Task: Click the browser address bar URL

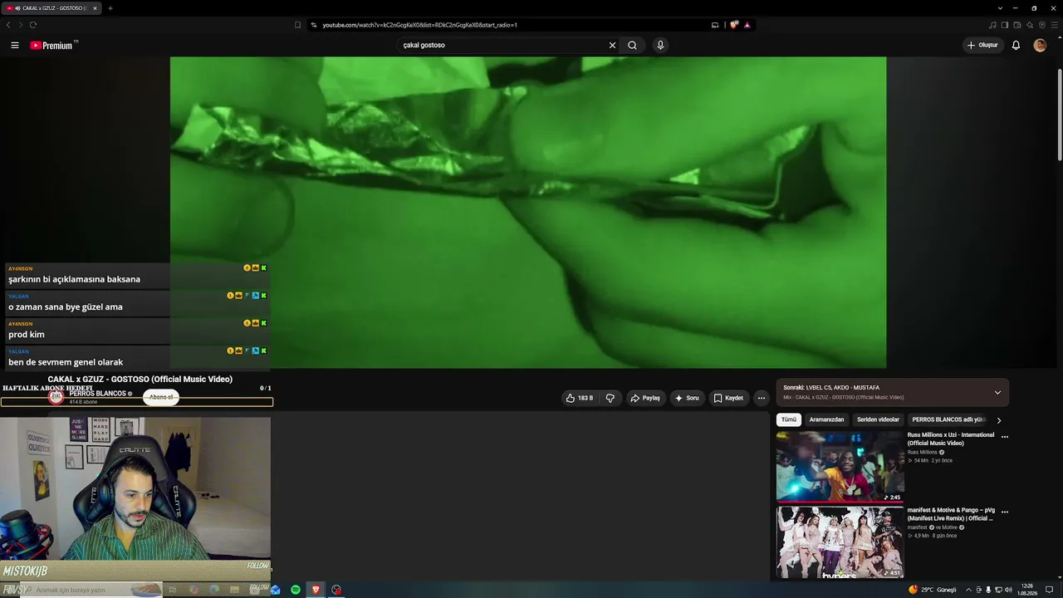Action: 420,25
